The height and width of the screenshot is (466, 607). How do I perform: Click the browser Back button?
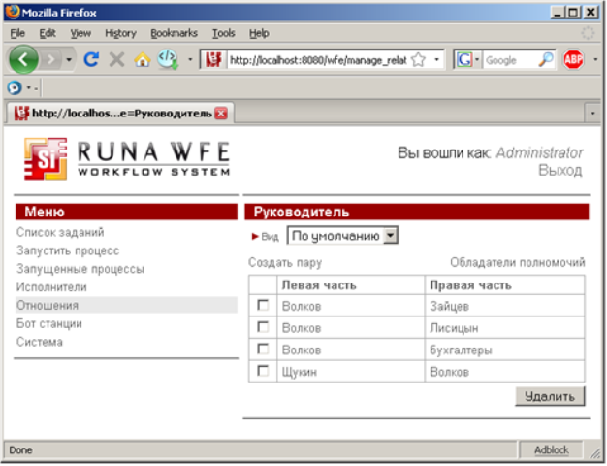click(x=24, y=60)
